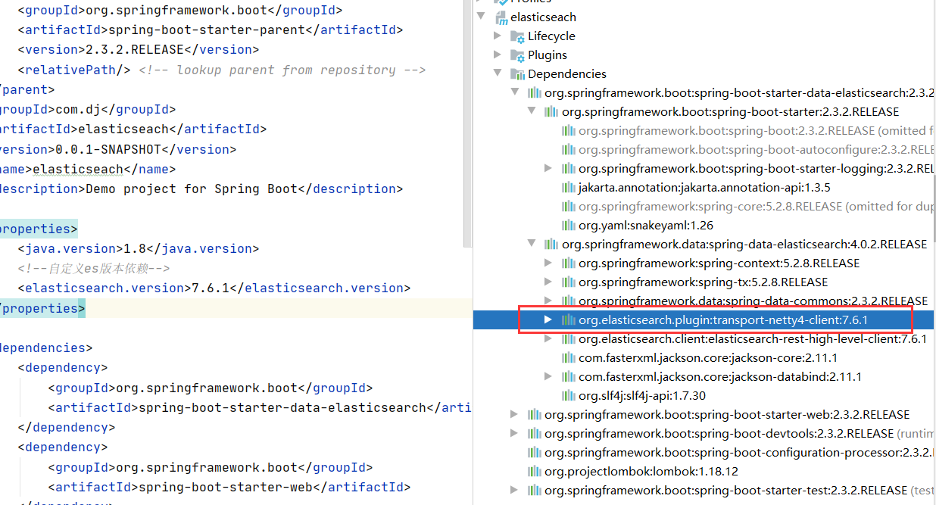The height and width of the screenshot is (505, 936).
Task: Expand spring-boot-starter-web:2.3.2.RELEASE dependency
Action: point(514,414)
